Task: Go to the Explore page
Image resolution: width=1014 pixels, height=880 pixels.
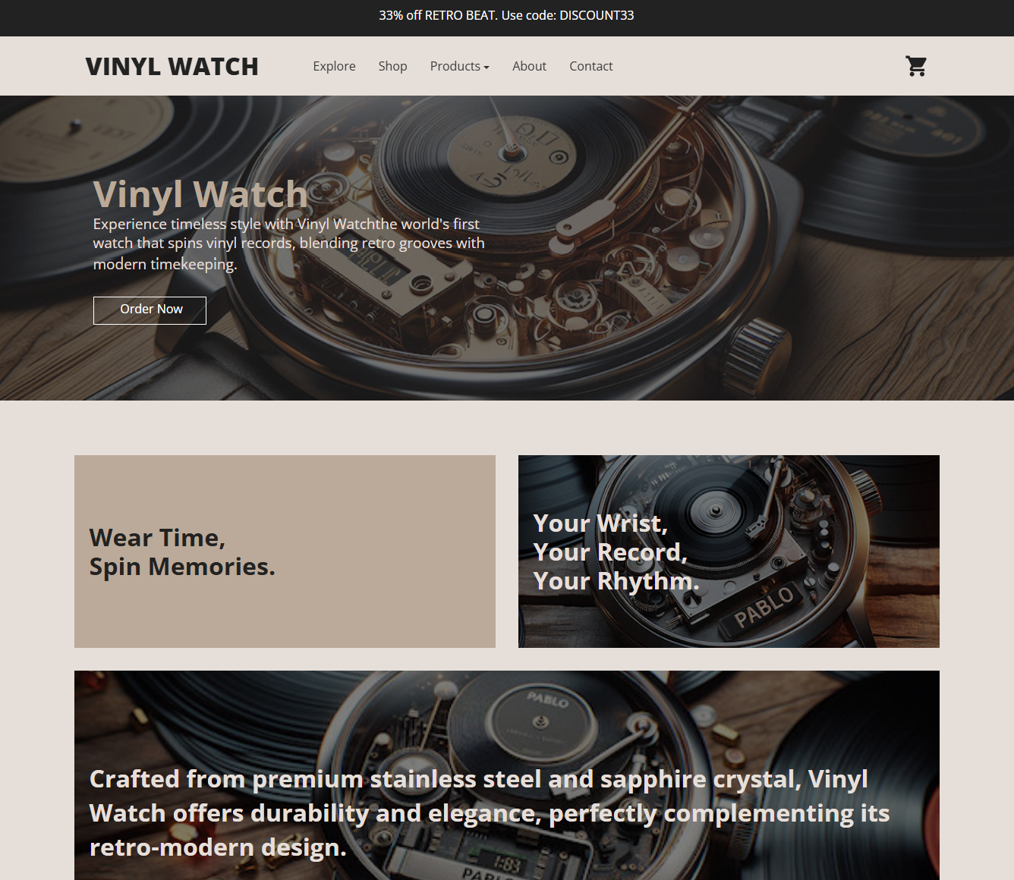Action: point(334,66)
